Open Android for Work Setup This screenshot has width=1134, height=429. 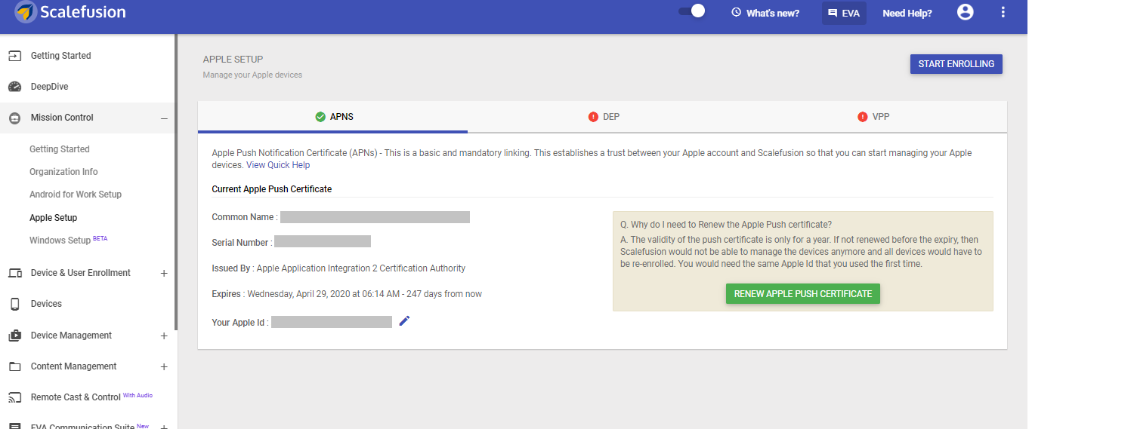tap(76, 195)
